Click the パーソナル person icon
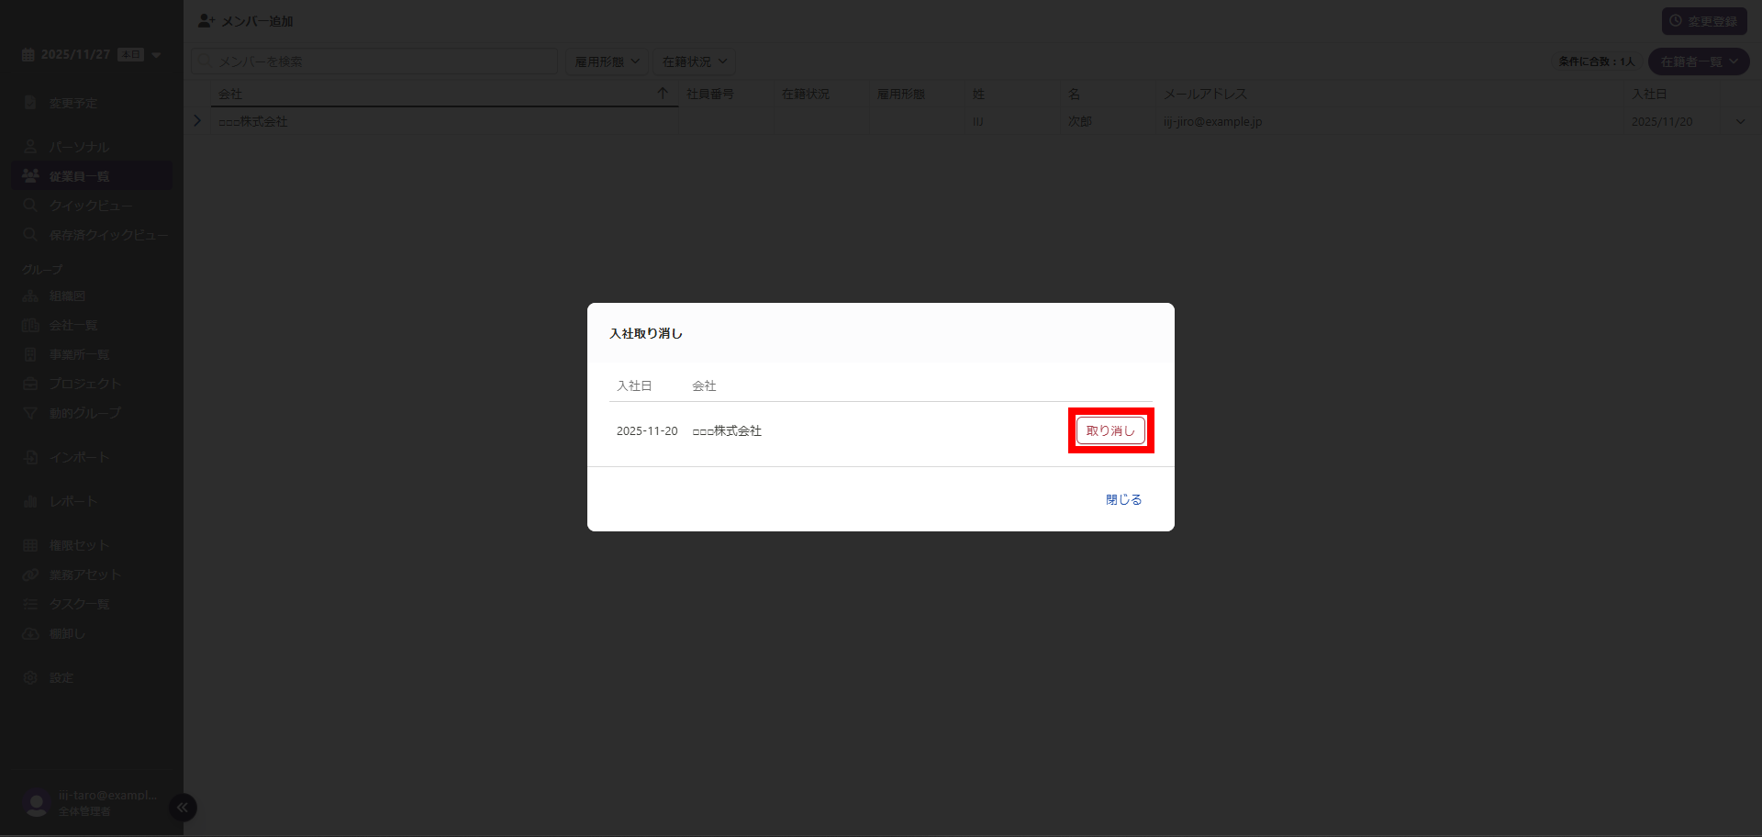The height and width of the screenshot is (837, 1762). (x=30, y=147)
